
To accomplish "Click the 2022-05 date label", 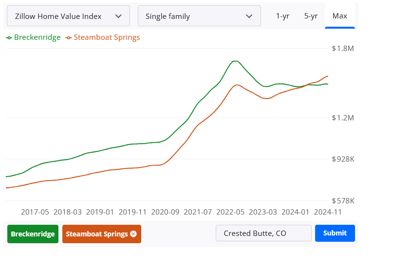I will [x=230, y=212].
